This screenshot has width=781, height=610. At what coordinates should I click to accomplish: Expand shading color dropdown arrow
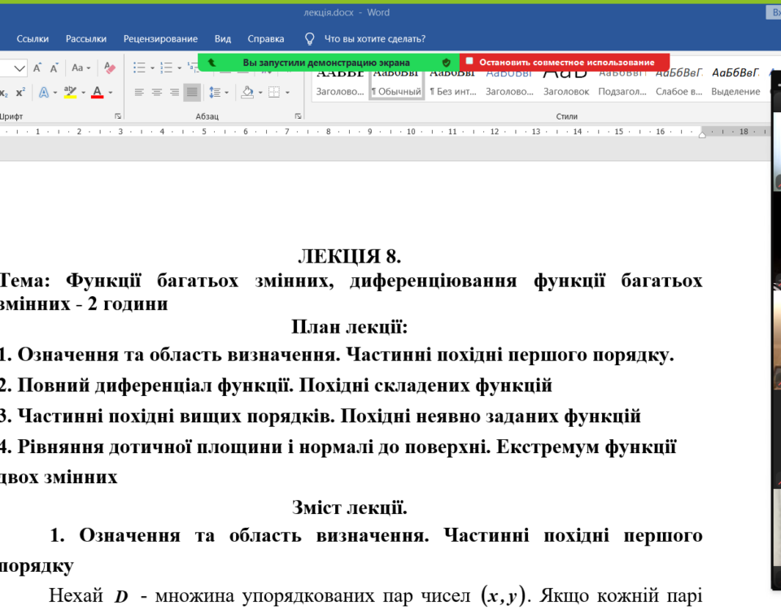pyautogui.click(x=260, y=93)
